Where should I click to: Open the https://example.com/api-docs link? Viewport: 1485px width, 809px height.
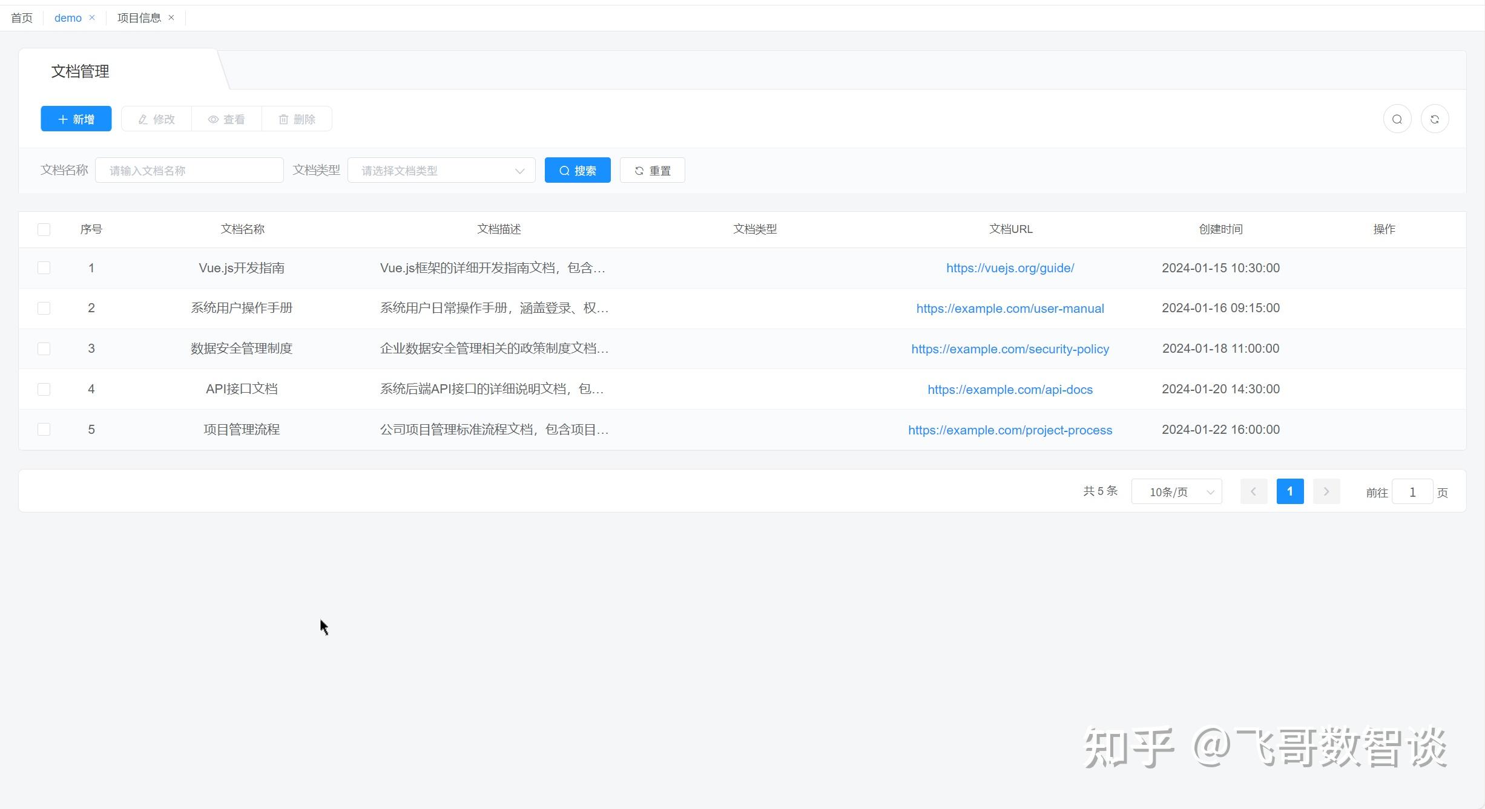pyautogui.click(x=1010, y=389)
